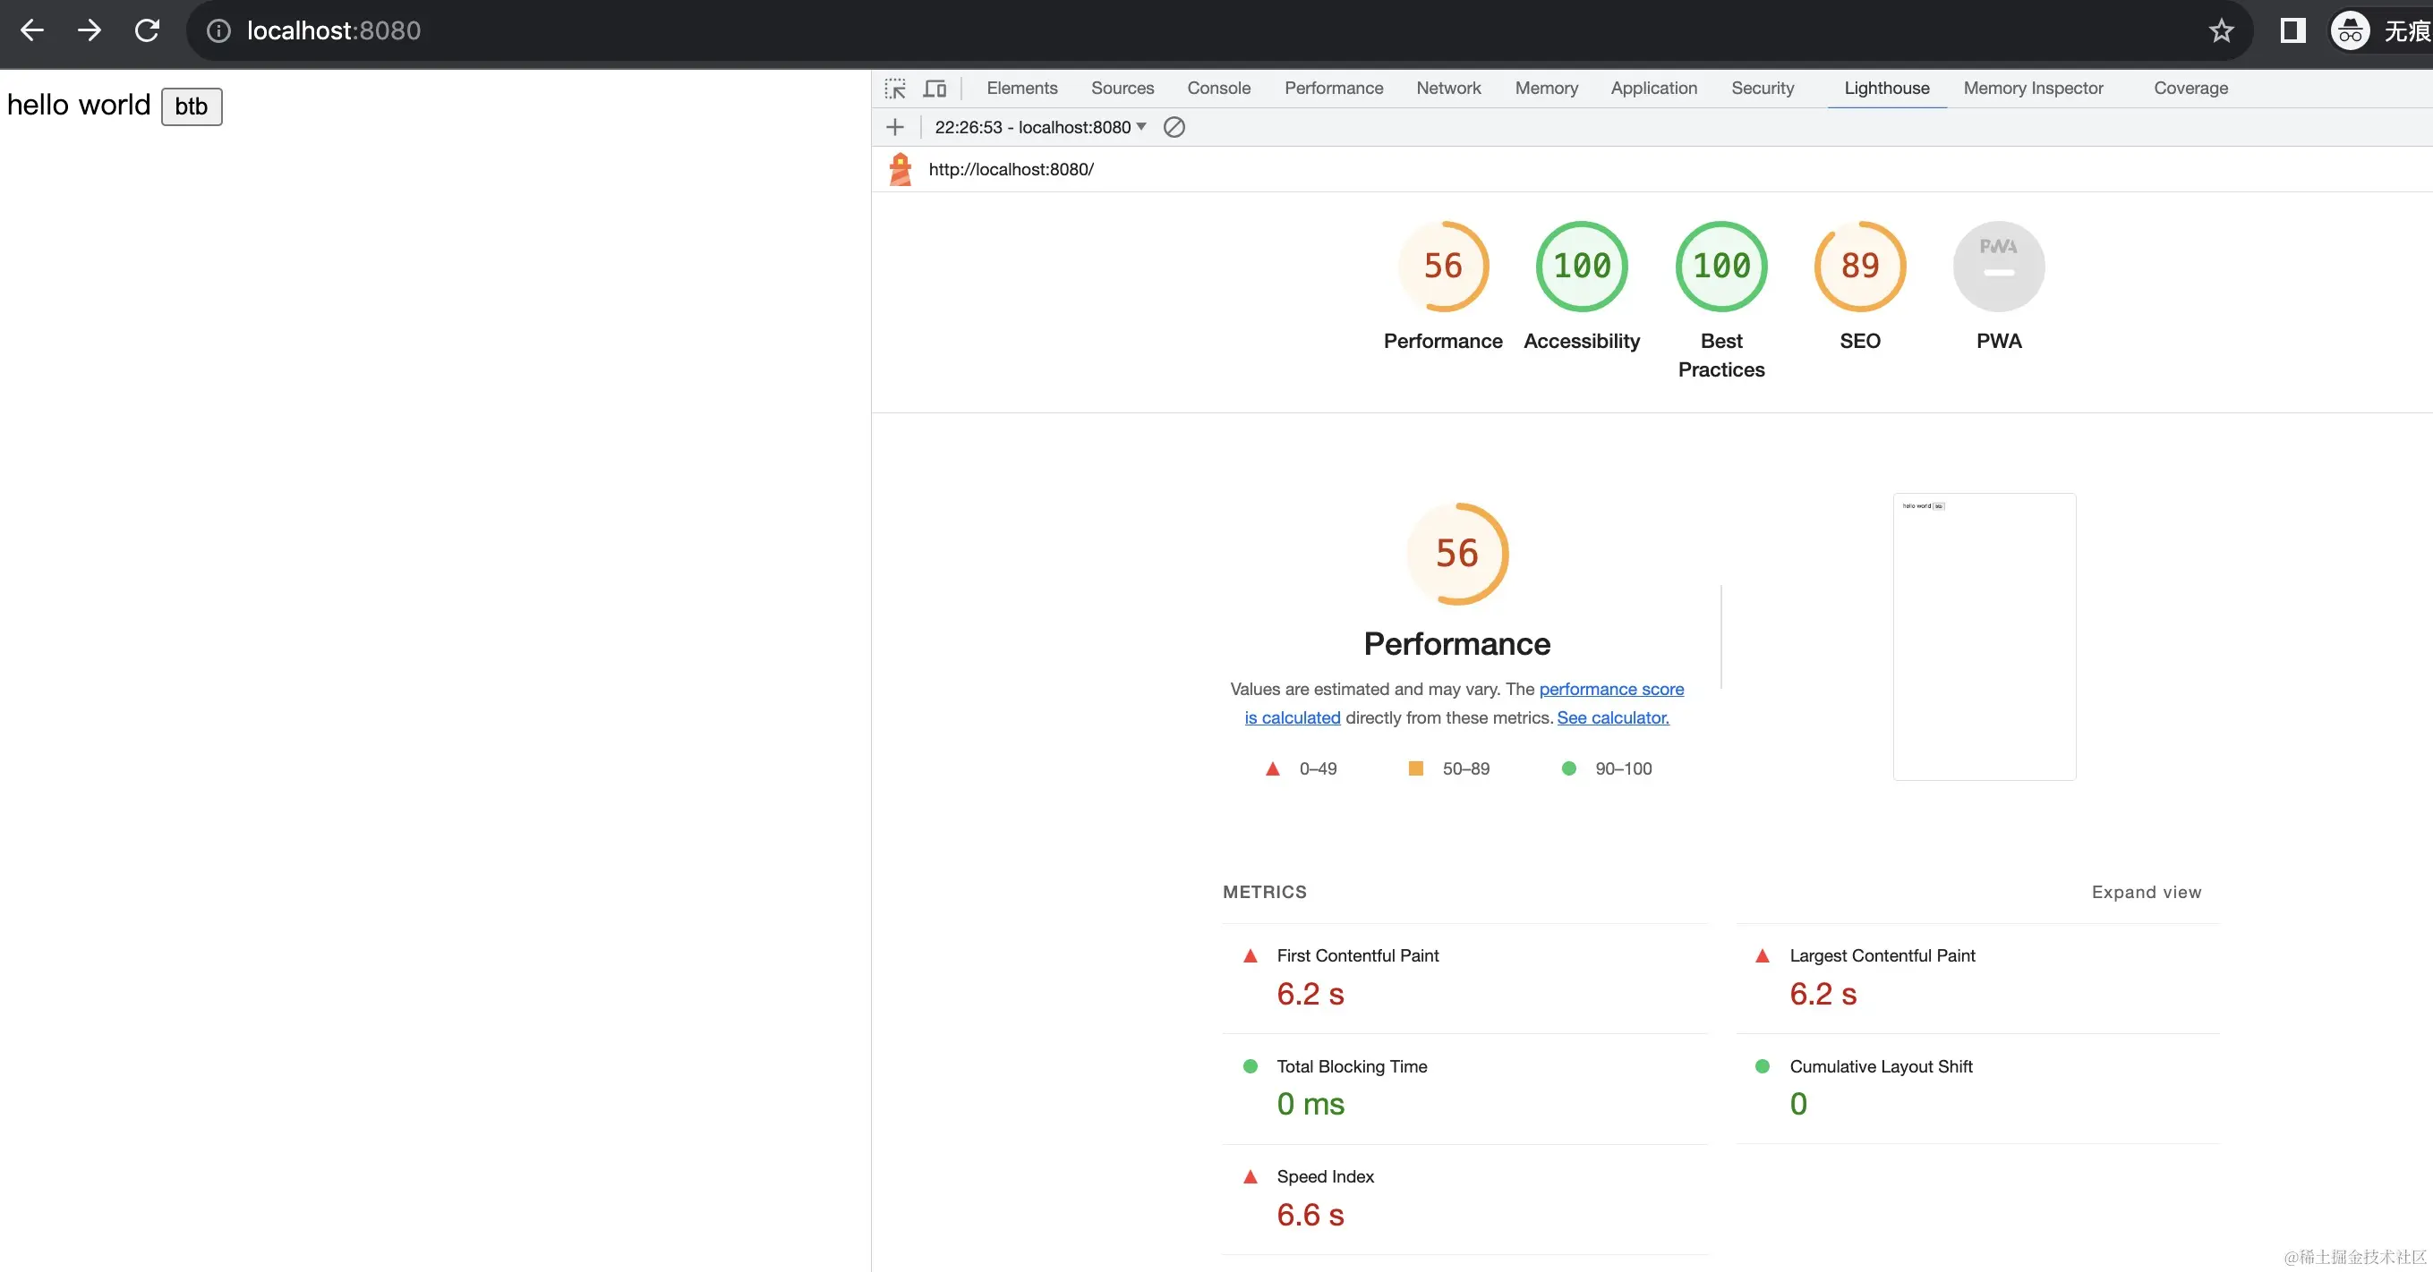Click the clear all reports icon

1174,127
